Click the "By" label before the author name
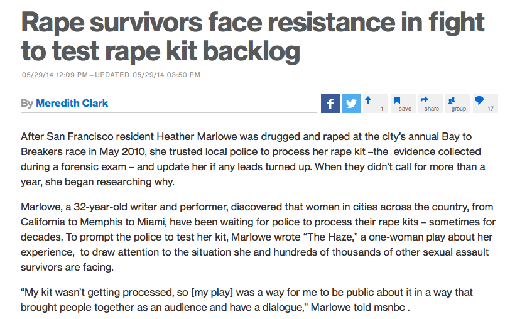This screenshot has height=319, width=505. pyautogui.click(x=27, y=103)
